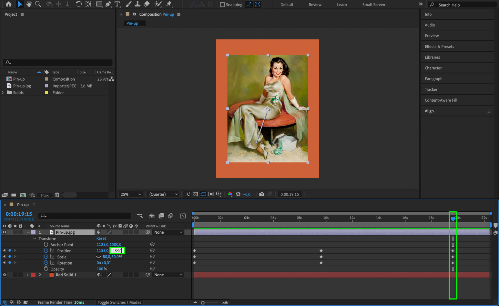This screenshot has height=306, width=499.
Task: Enable the Snapping checkbox
Action: pos(222,4)
